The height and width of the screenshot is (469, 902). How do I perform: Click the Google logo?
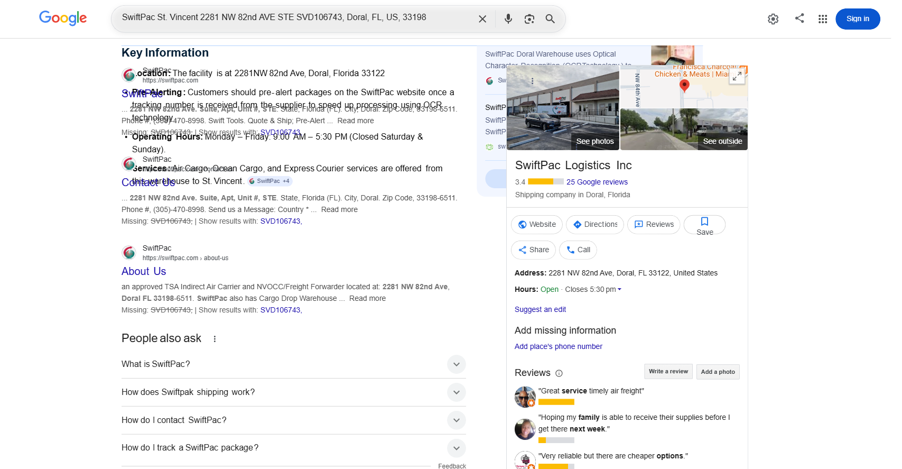click(63, 19)
